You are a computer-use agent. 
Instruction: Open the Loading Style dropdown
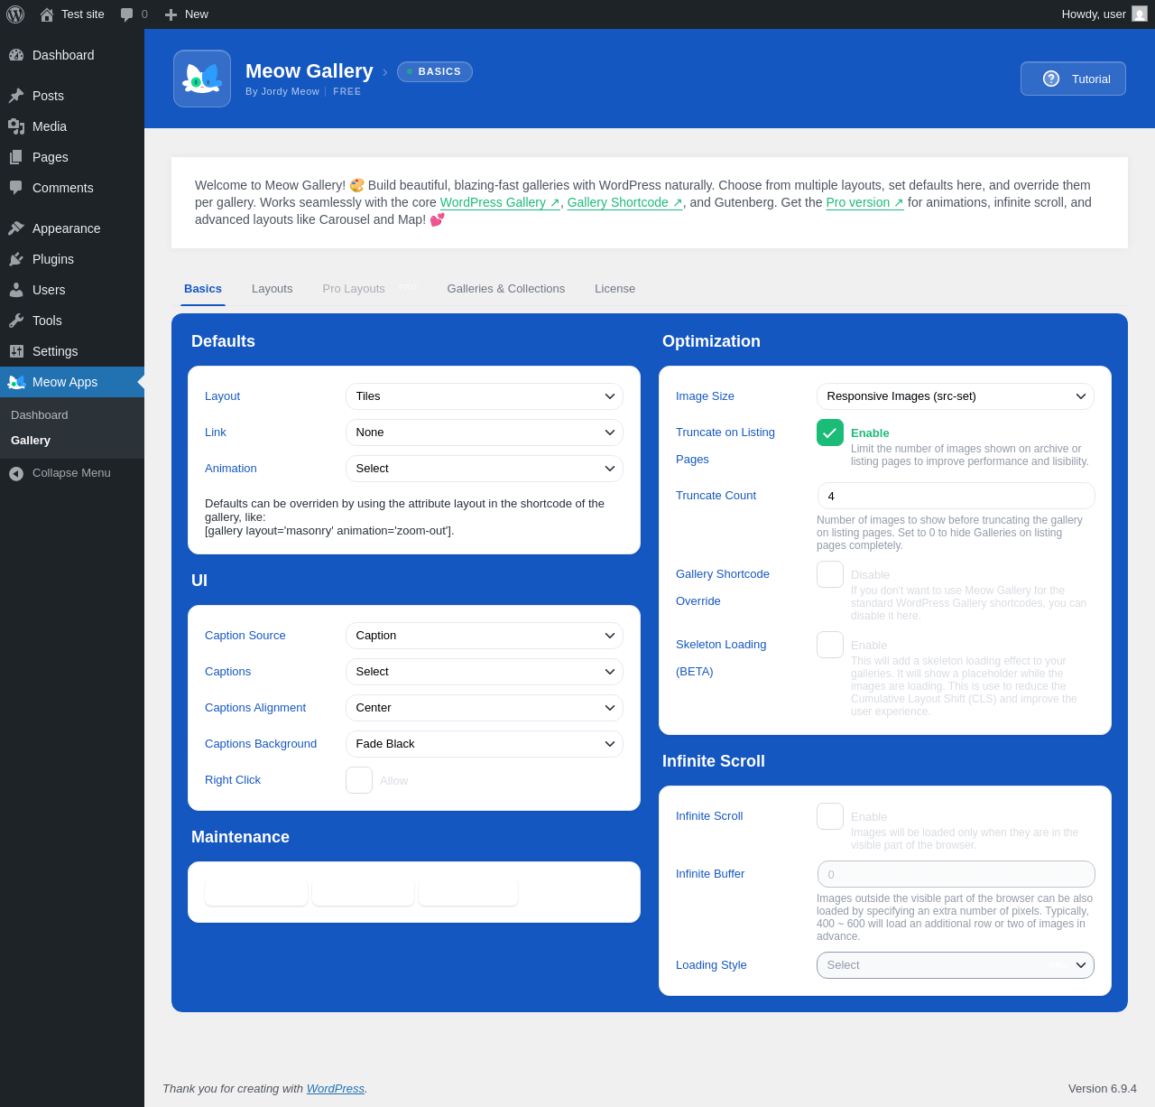[x=956, y=965]
